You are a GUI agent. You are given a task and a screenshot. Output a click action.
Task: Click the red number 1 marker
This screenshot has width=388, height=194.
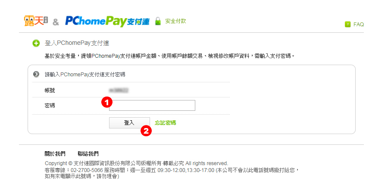(x=107, y=103)
